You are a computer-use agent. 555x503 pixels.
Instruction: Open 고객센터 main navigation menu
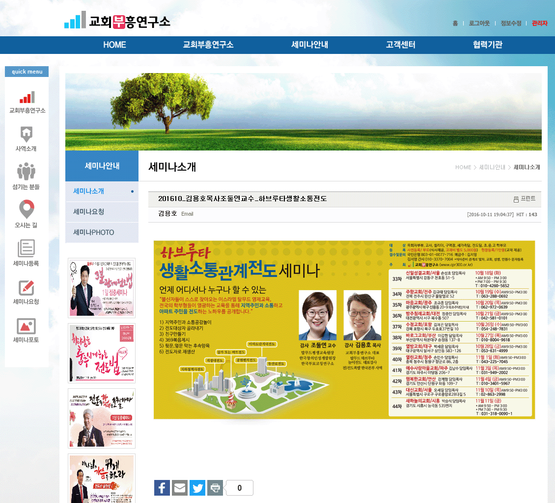tap(401, 45)
